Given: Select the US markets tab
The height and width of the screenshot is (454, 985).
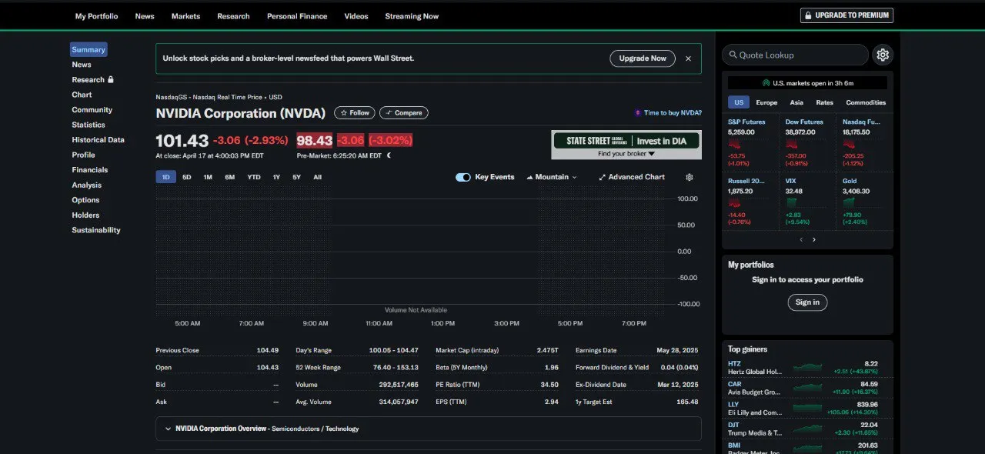Looking at the screenshot, I should click(x=739, y=102).
